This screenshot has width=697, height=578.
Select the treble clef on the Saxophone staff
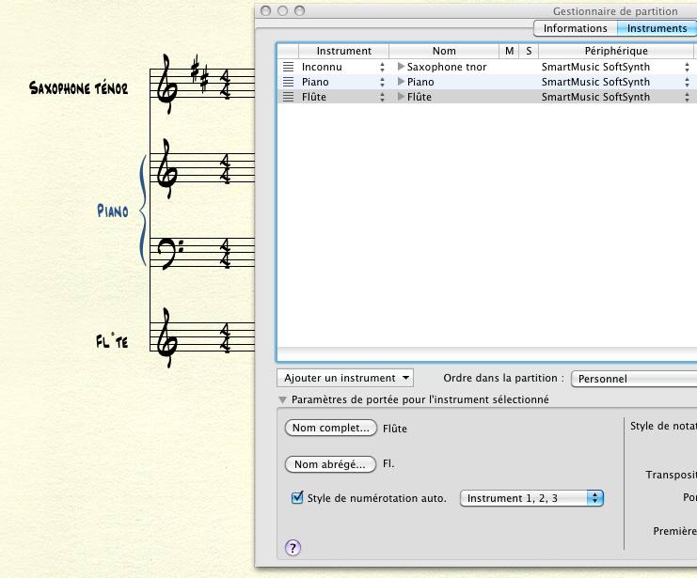(x=168, y=85)
